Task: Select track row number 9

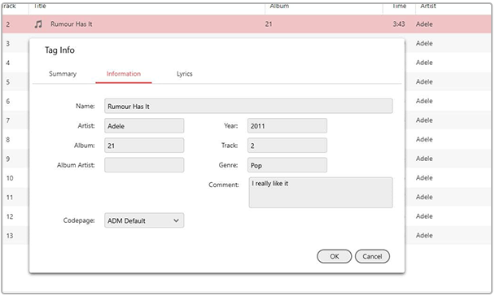Action: click(x=8, y=159)
